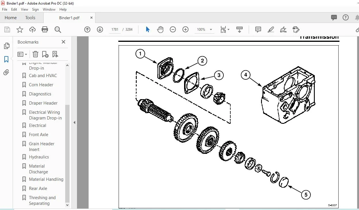Open the Help menu
Viewport: 359px width, 210px height.
tap(63, 9)
